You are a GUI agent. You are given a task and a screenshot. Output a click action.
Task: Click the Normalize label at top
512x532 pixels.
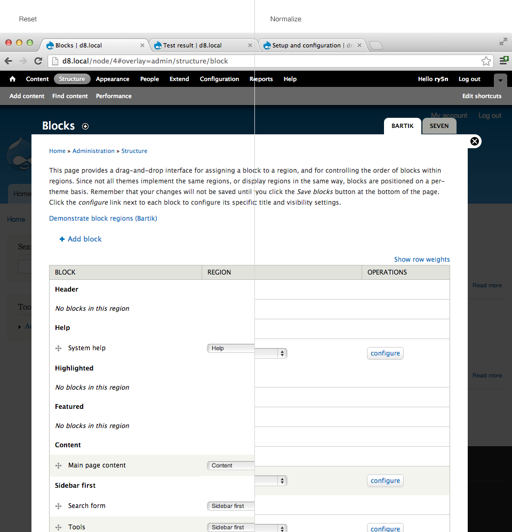click(x=285, y=19)
